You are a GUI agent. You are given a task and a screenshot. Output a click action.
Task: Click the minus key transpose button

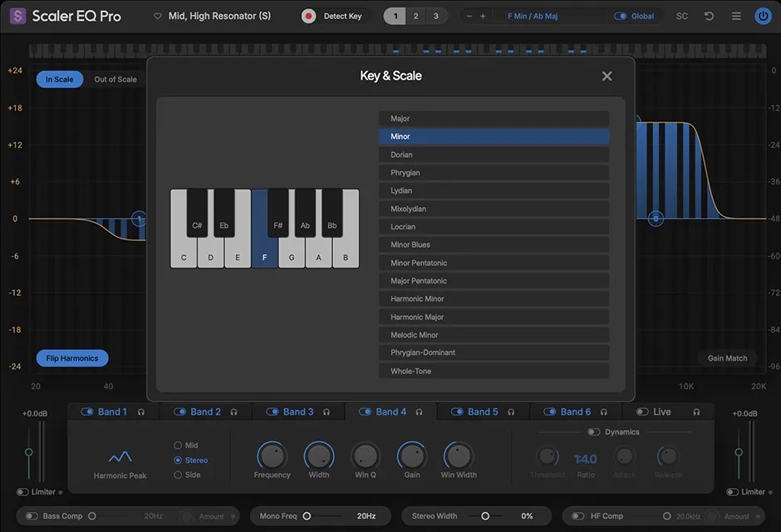point(469,16)
